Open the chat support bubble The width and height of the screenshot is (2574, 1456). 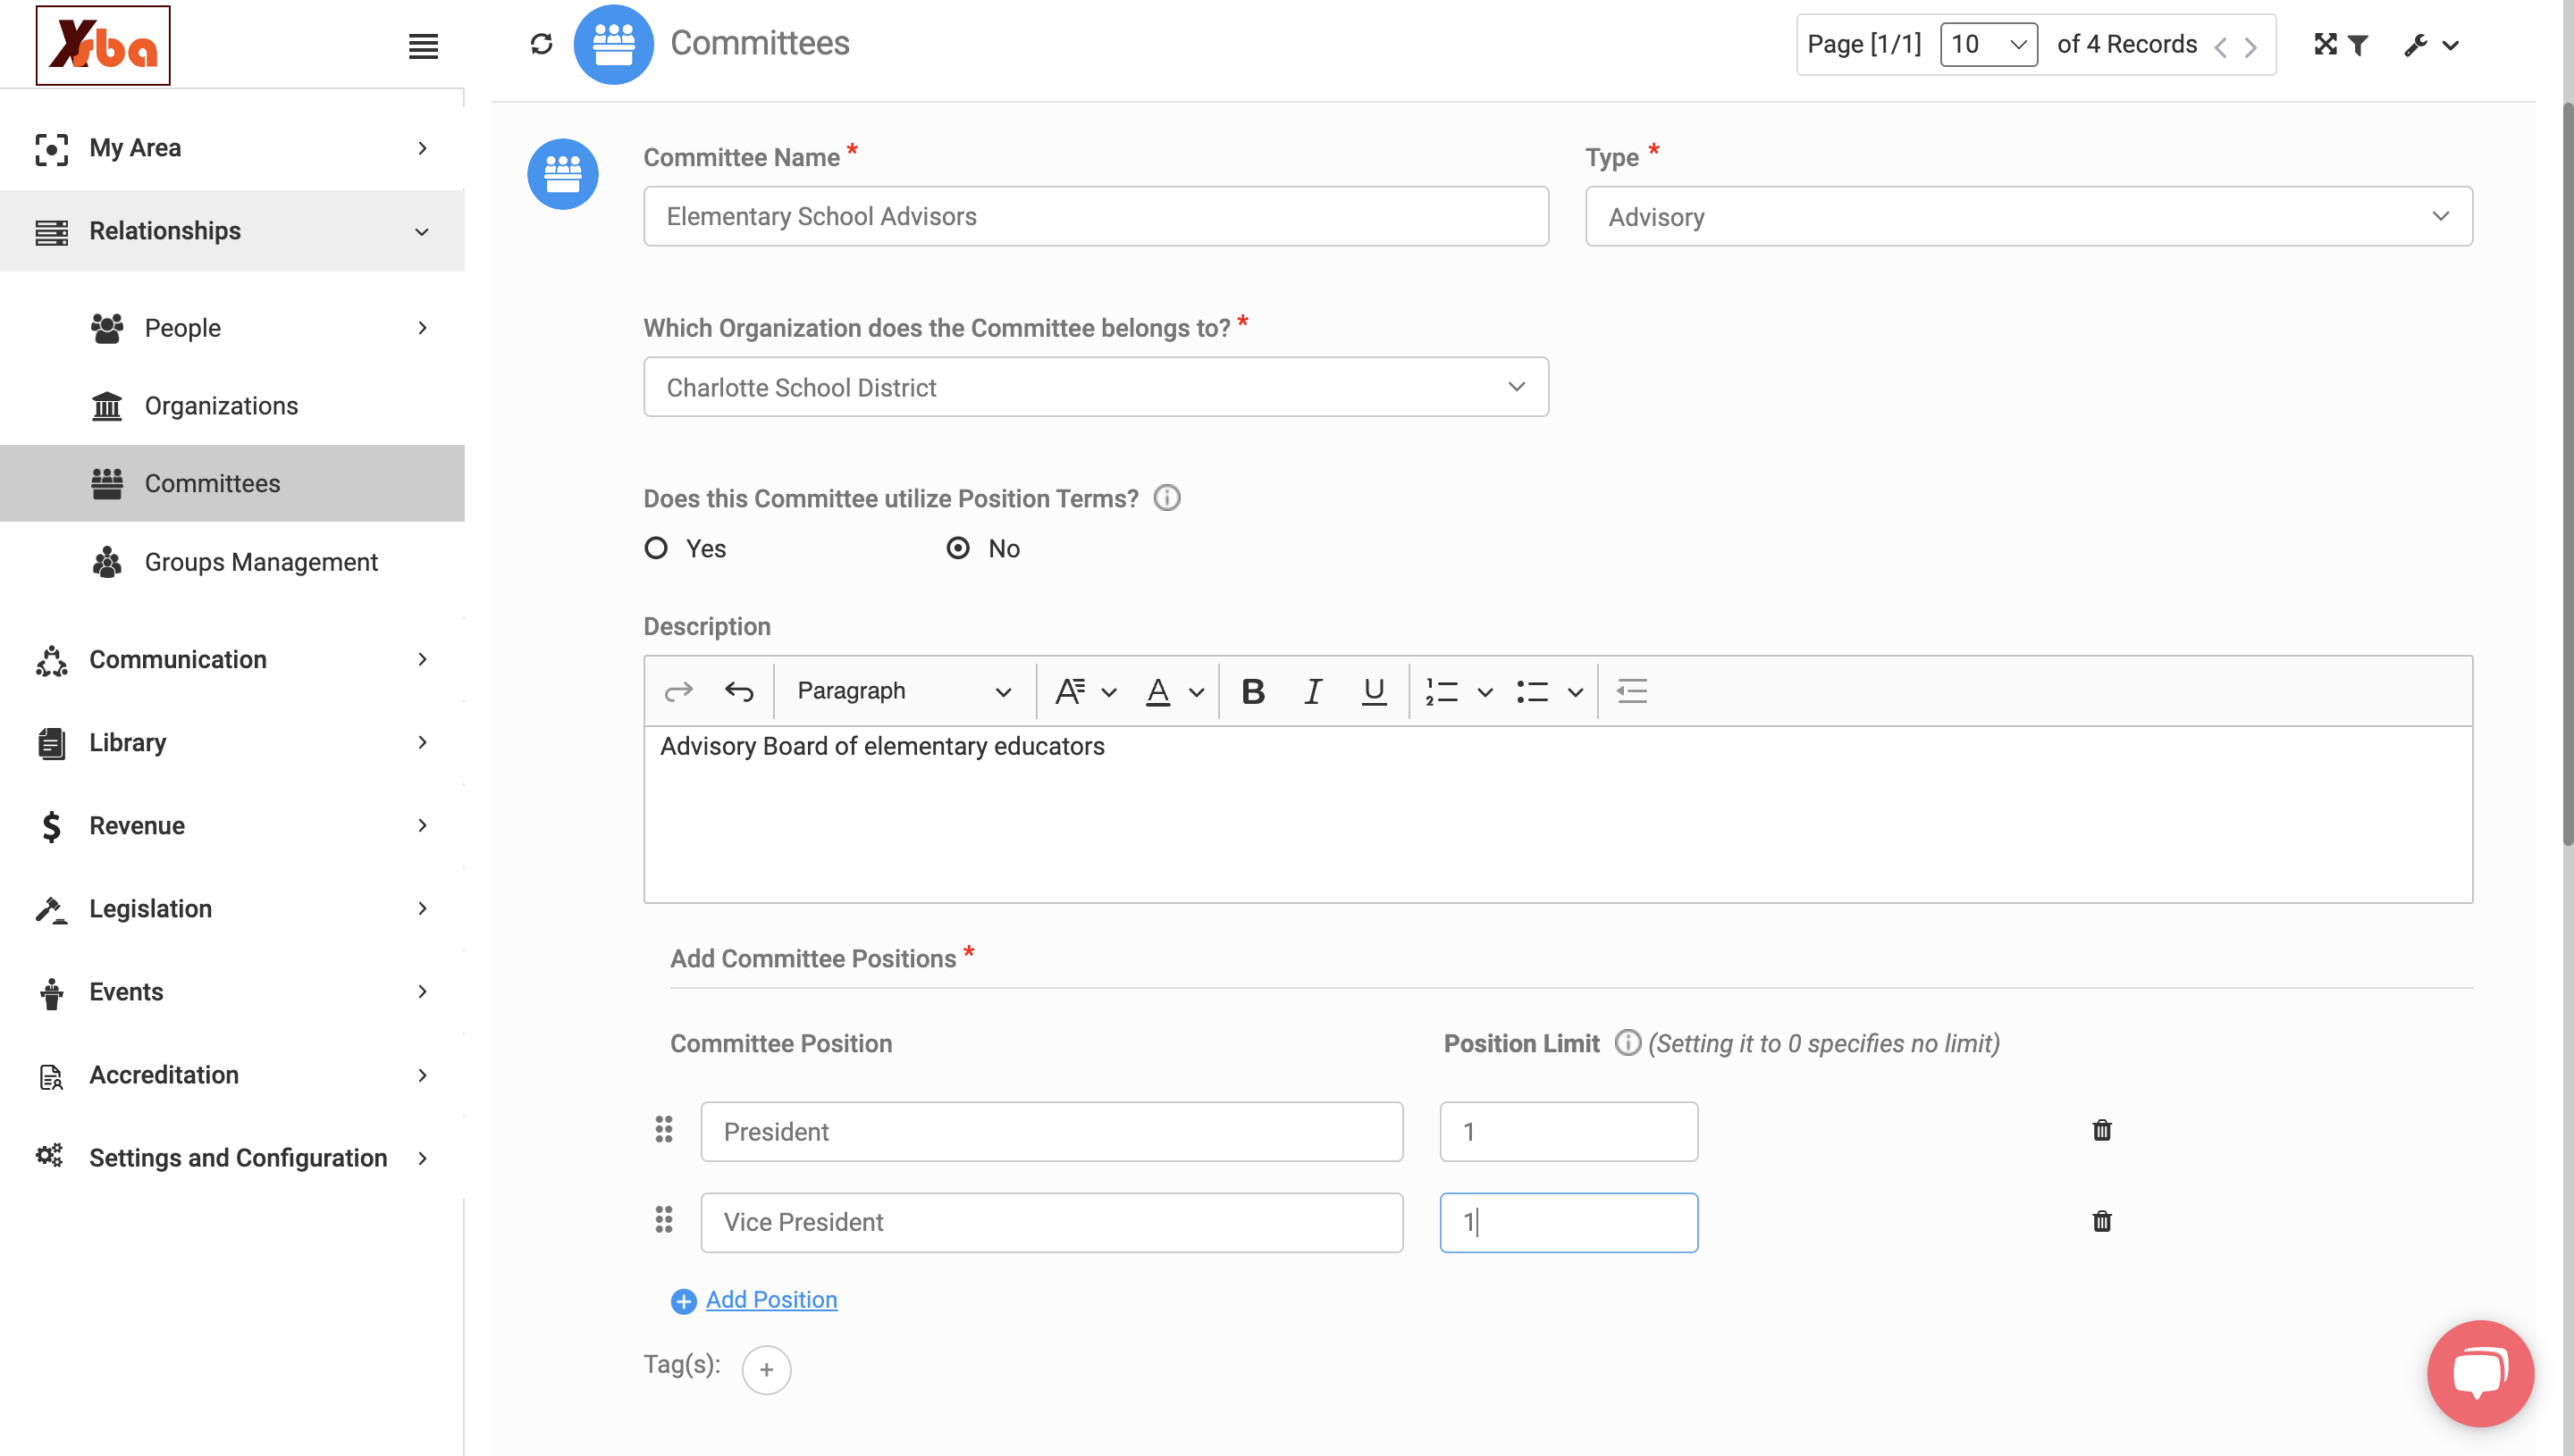click(2480, 1373)
